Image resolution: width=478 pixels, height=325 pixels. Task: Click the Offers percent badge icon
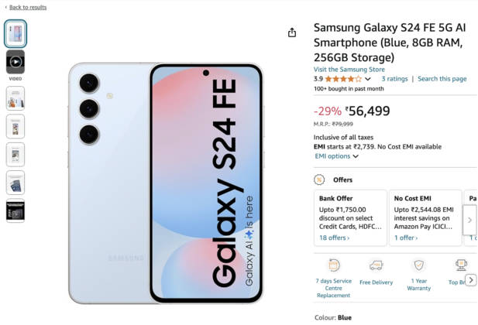pyautogui.click(x=319, y=180)
